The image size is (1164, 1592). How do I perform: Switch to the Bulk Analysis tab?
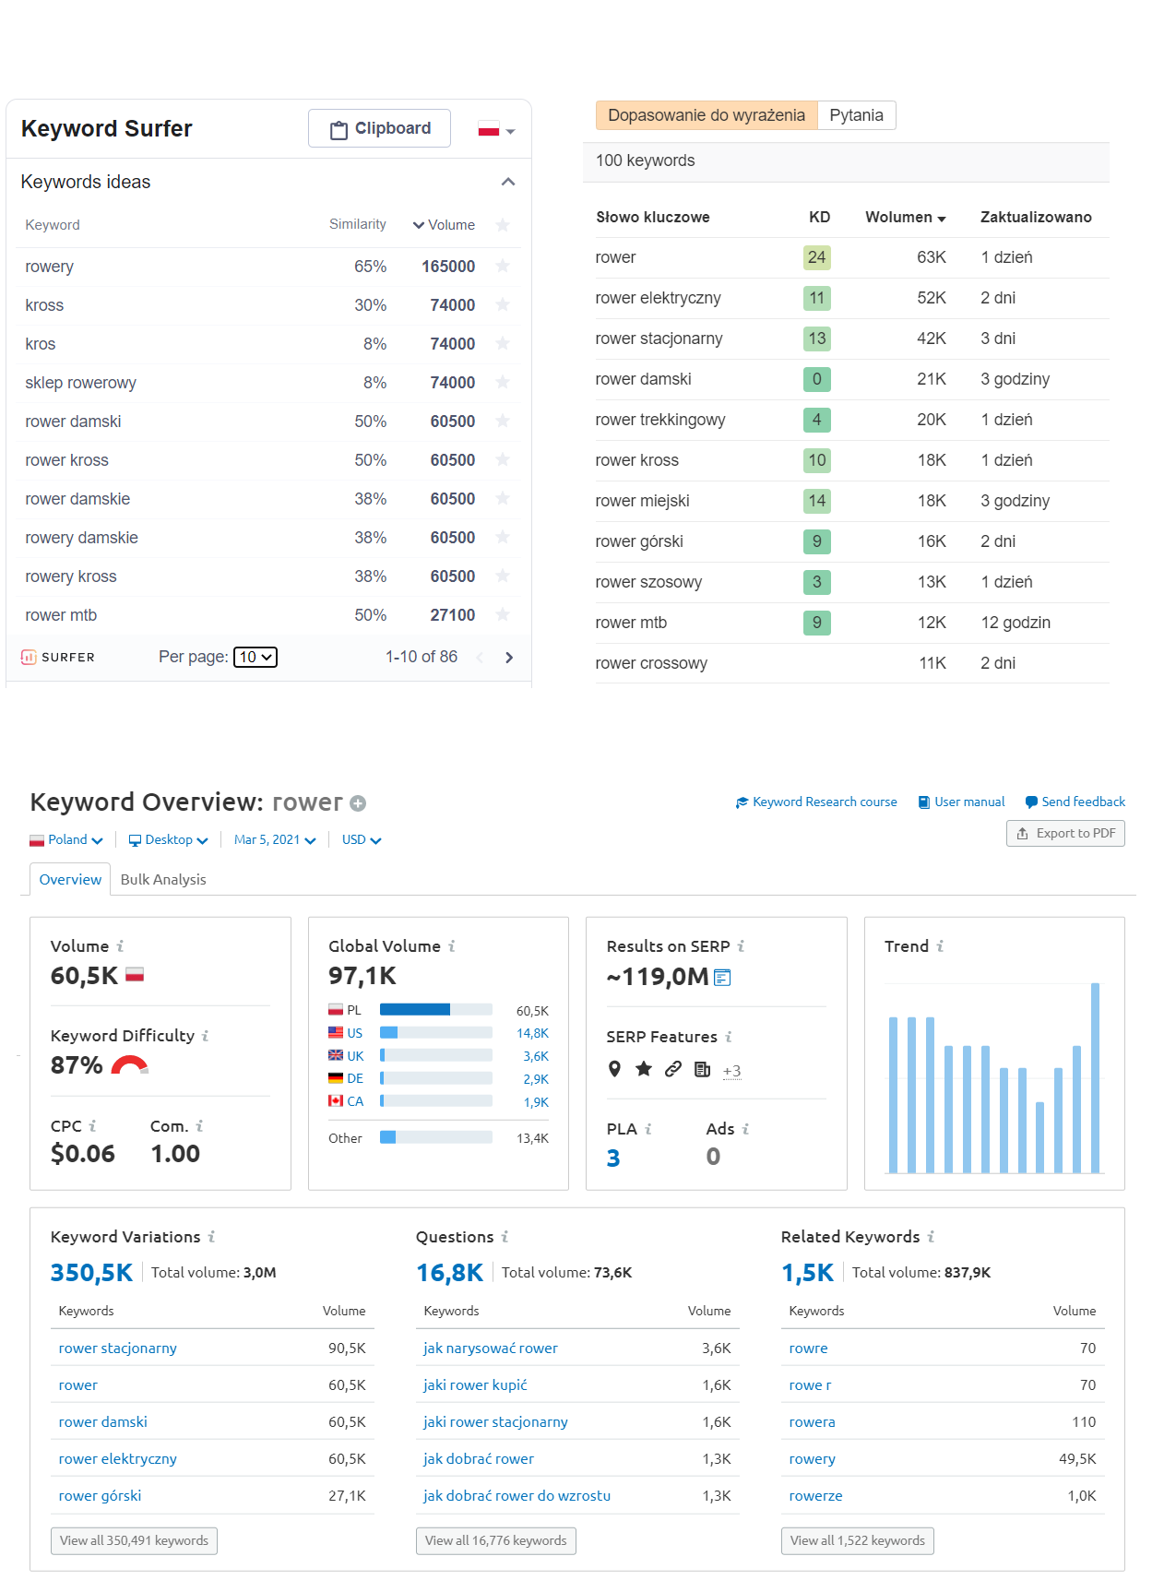click(163, 879)
